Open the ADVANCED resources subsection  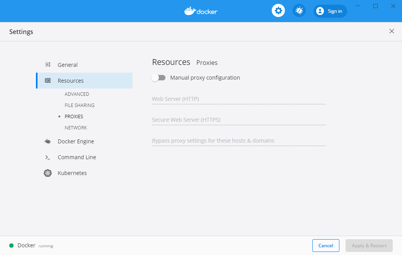pyautogui.click(x=77, y=94)
